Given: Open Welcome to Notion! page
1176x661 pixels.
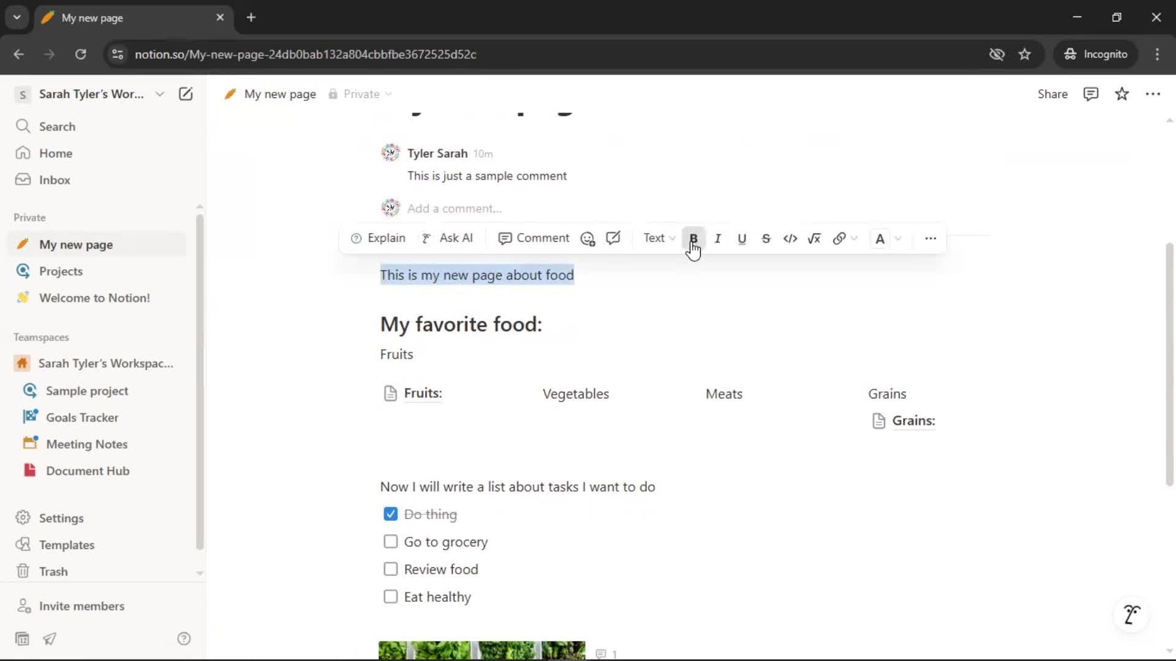Looking at the screenshot, I should (x=98, y=298).
